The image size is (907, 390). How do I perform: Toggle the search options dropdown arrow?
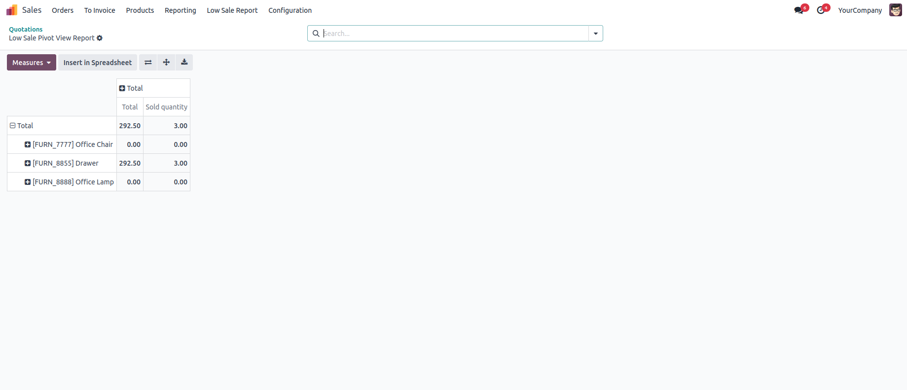[x=596, y=34]
